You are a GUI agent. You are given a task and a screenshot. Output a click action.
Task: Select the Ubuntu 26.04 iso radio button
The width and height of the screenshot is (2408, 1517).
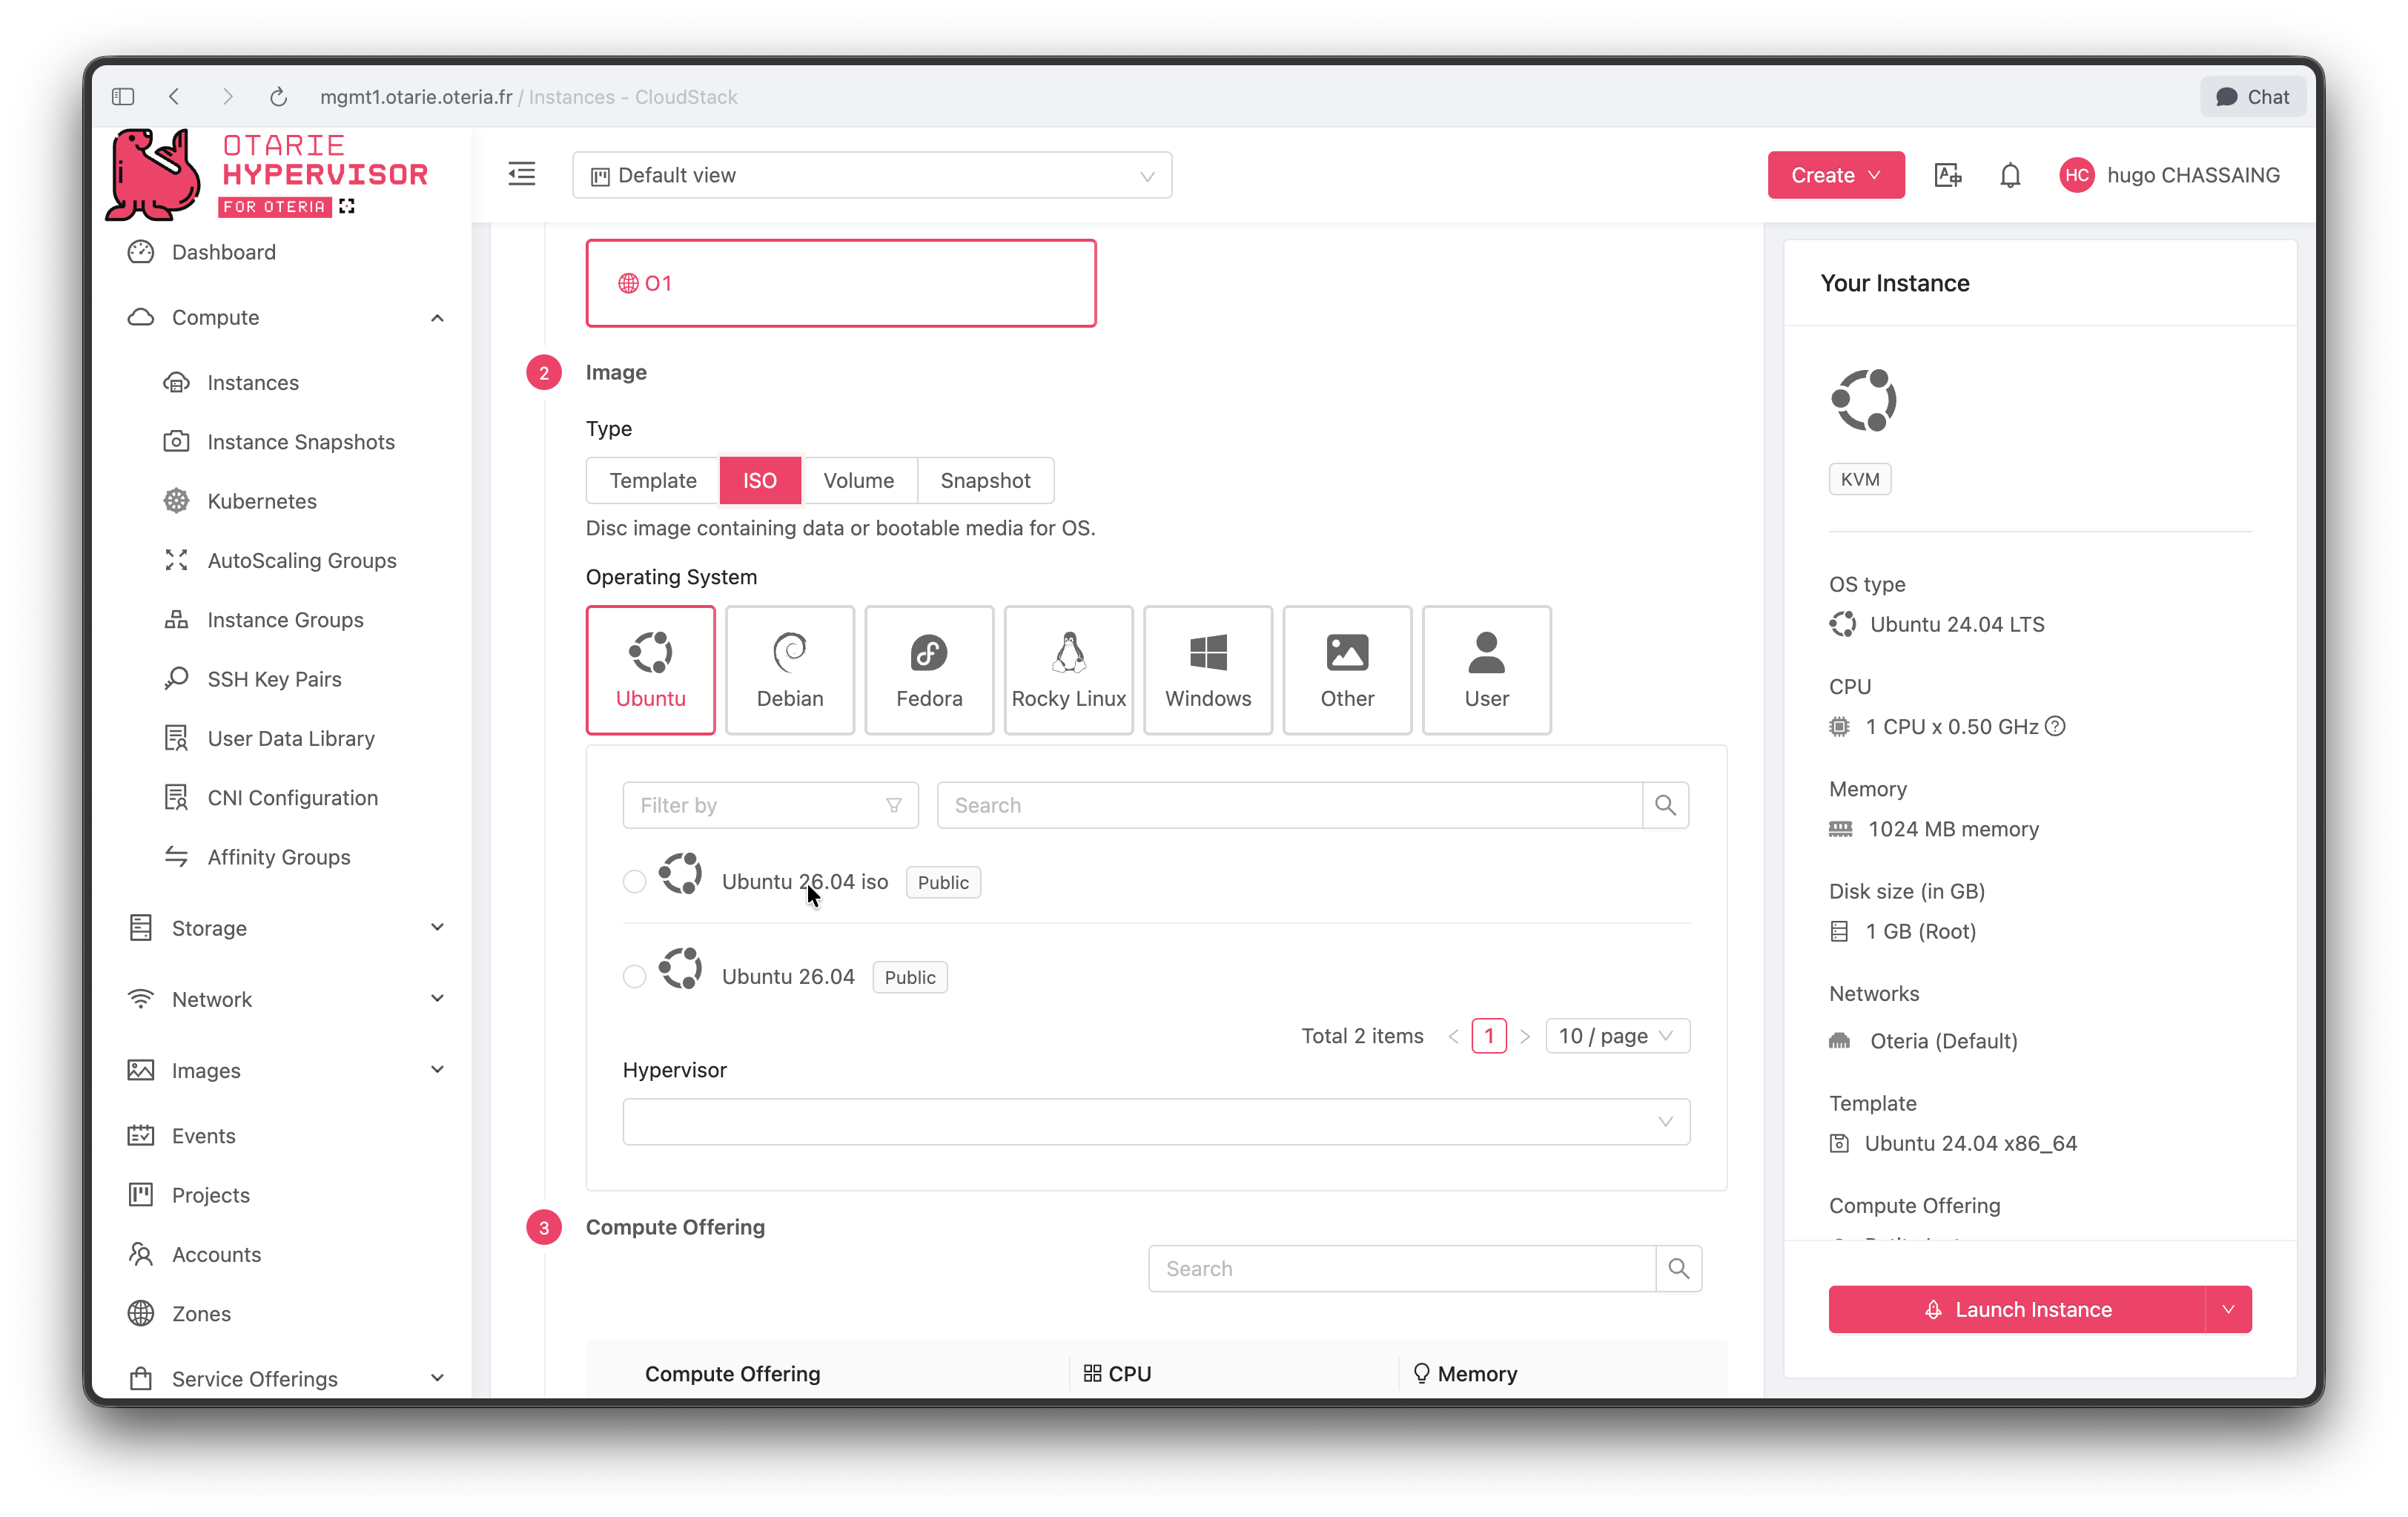coord(634,881)
